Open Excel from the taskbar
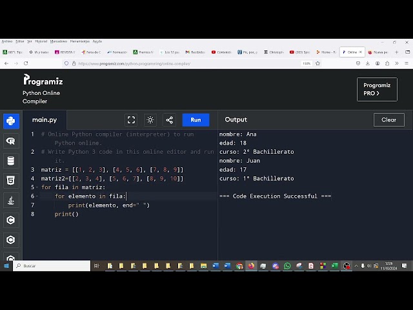413x310 pixels. point(335,266)
